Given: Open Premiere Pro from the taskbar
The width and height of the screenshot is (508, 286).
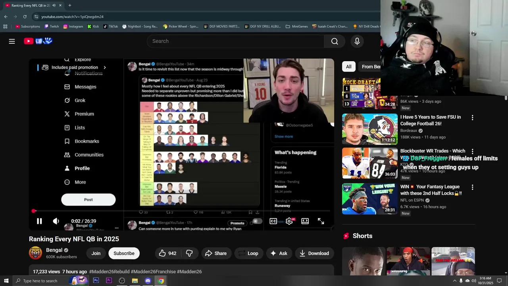Looking at the screenshot, I should 109,281.
